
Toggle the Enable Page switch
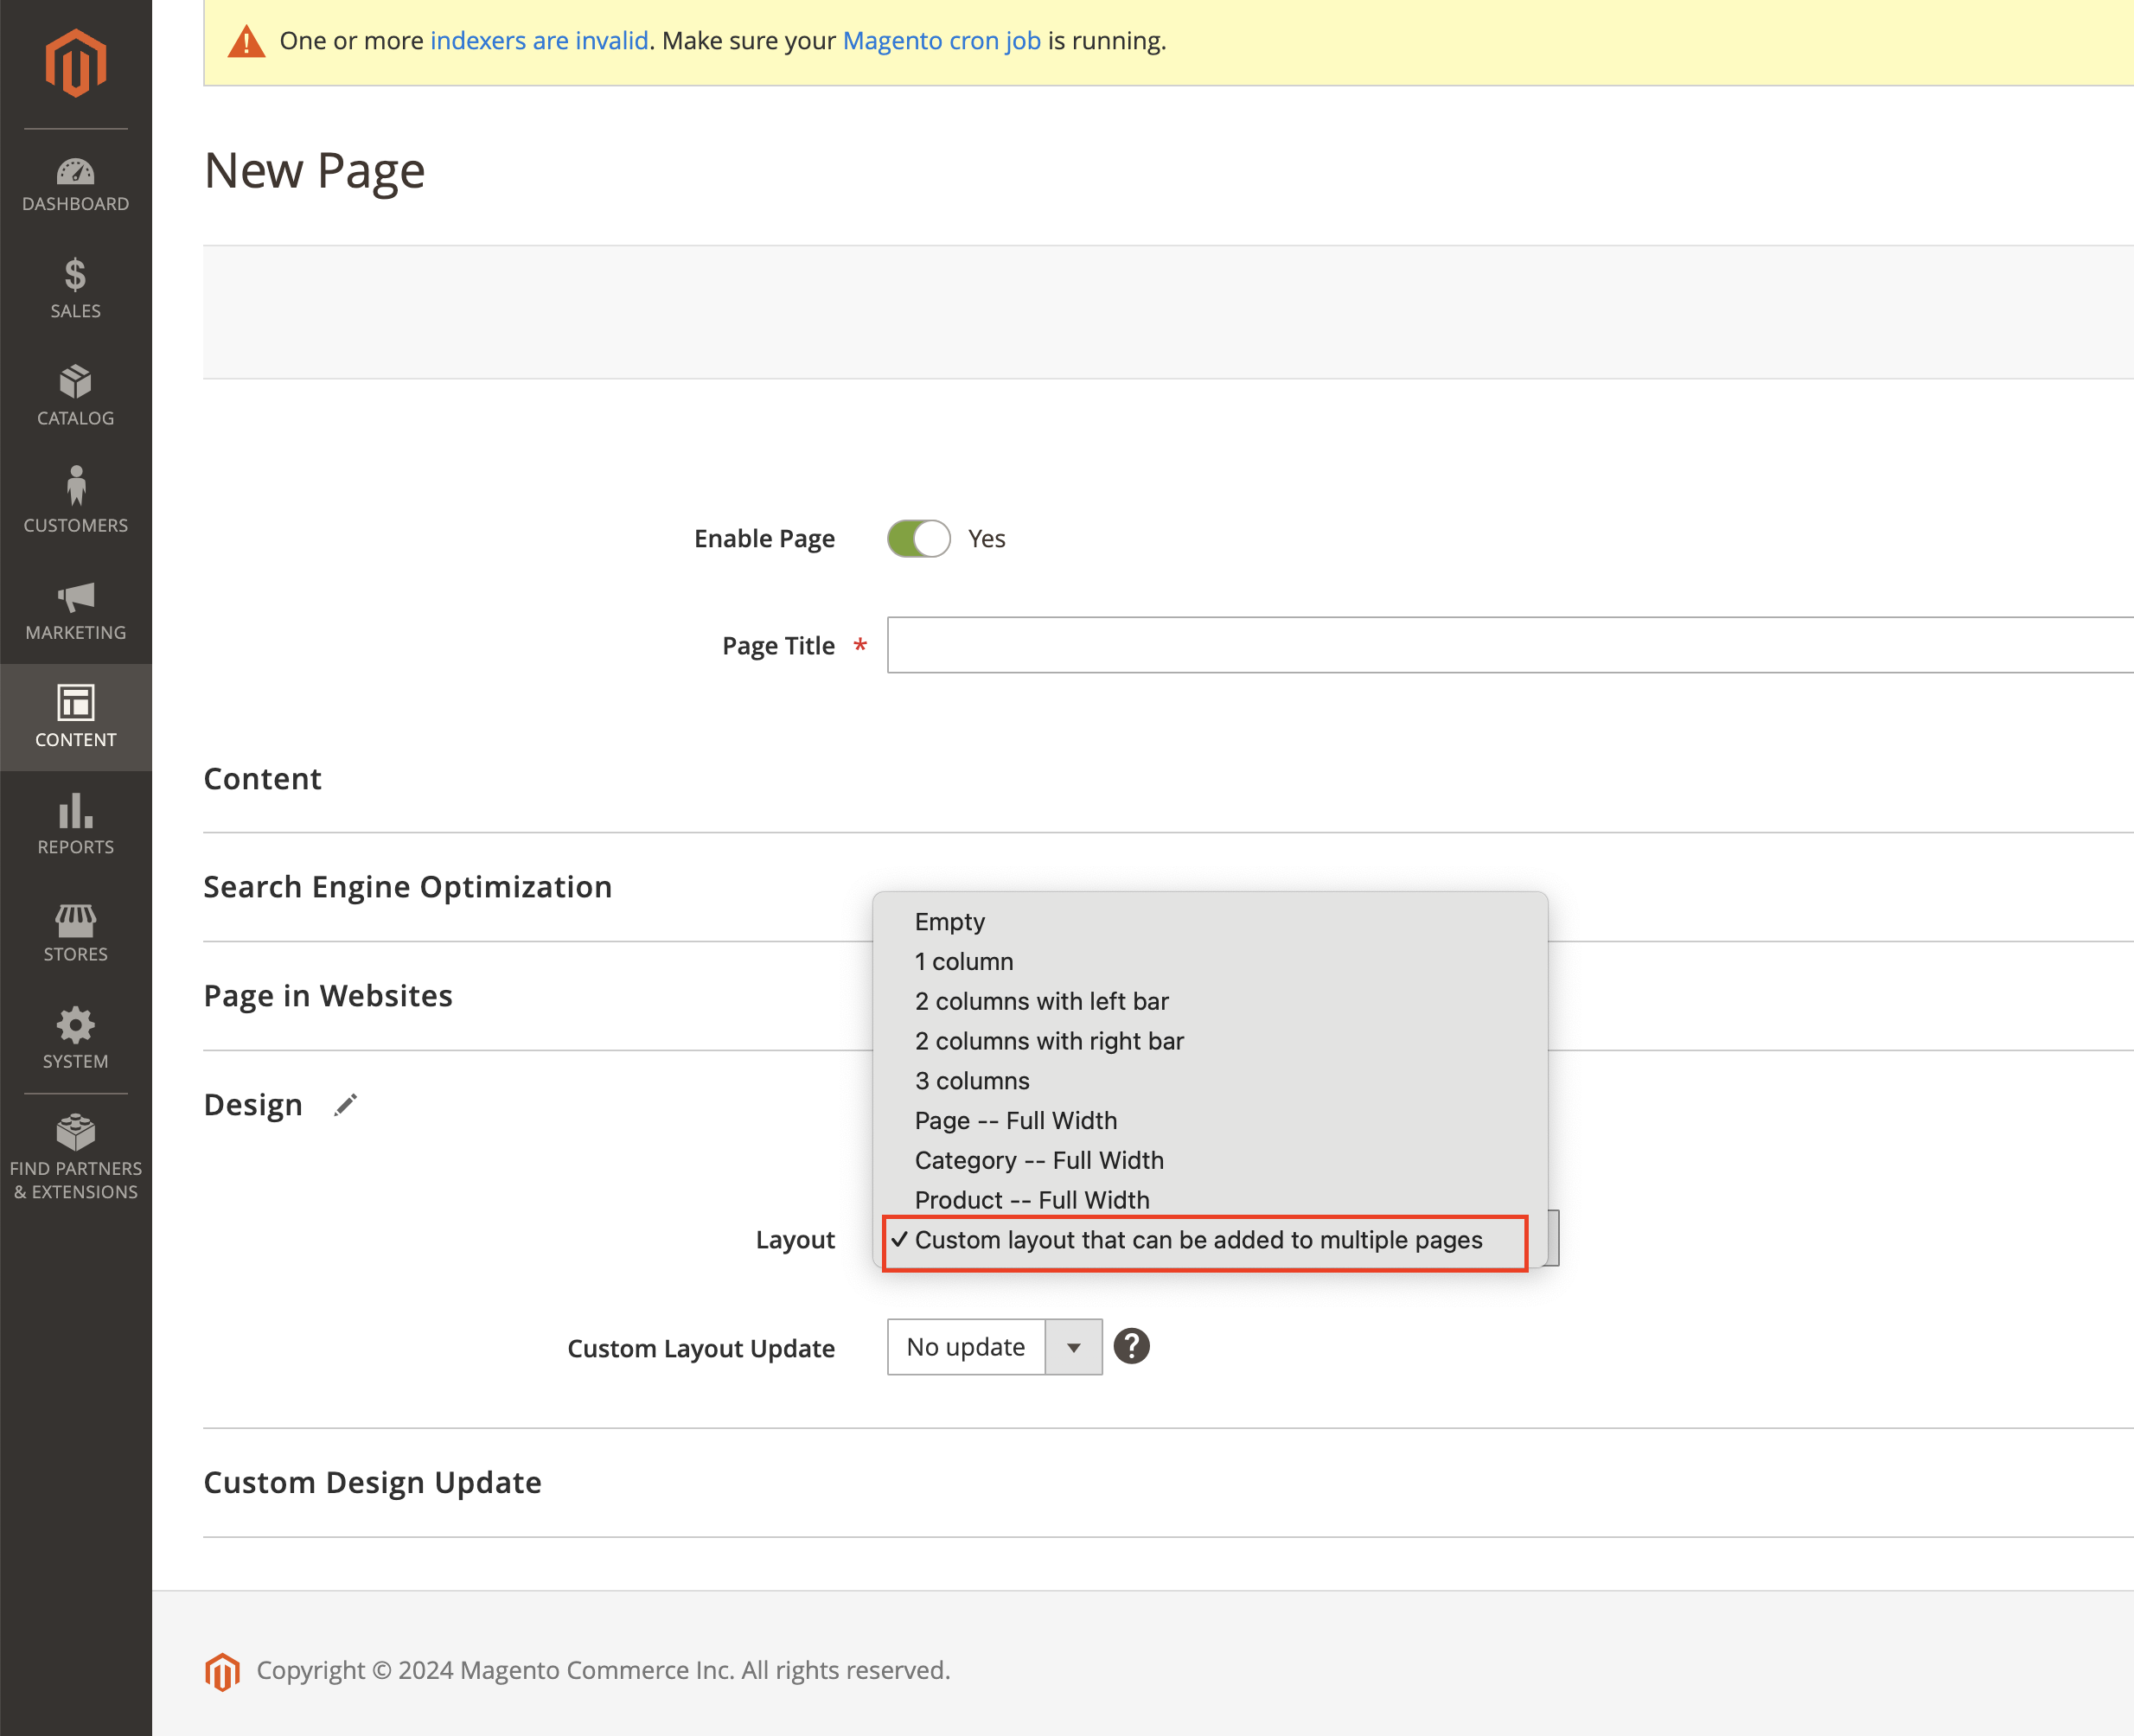(918, 539)
